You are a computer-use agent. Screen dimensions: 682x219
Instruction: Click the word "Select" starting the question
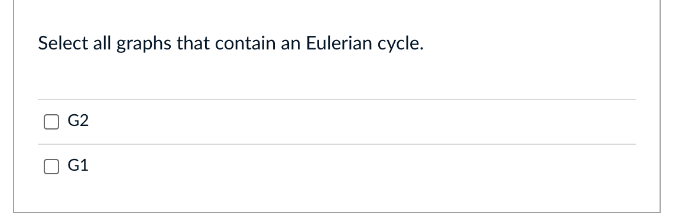coord(63,43)
